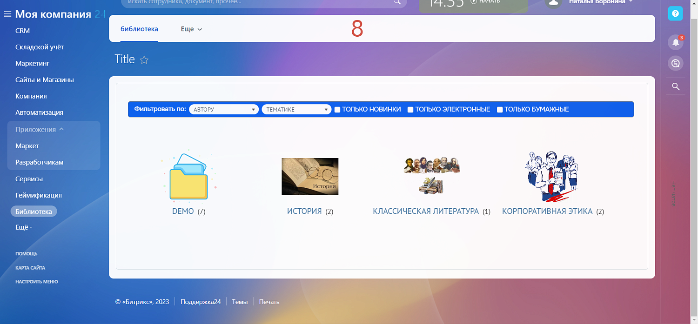This screenshot has height=324, width=698.
Task: Open the АВТОРУ filter dropdown
Action: coord(223,109)
